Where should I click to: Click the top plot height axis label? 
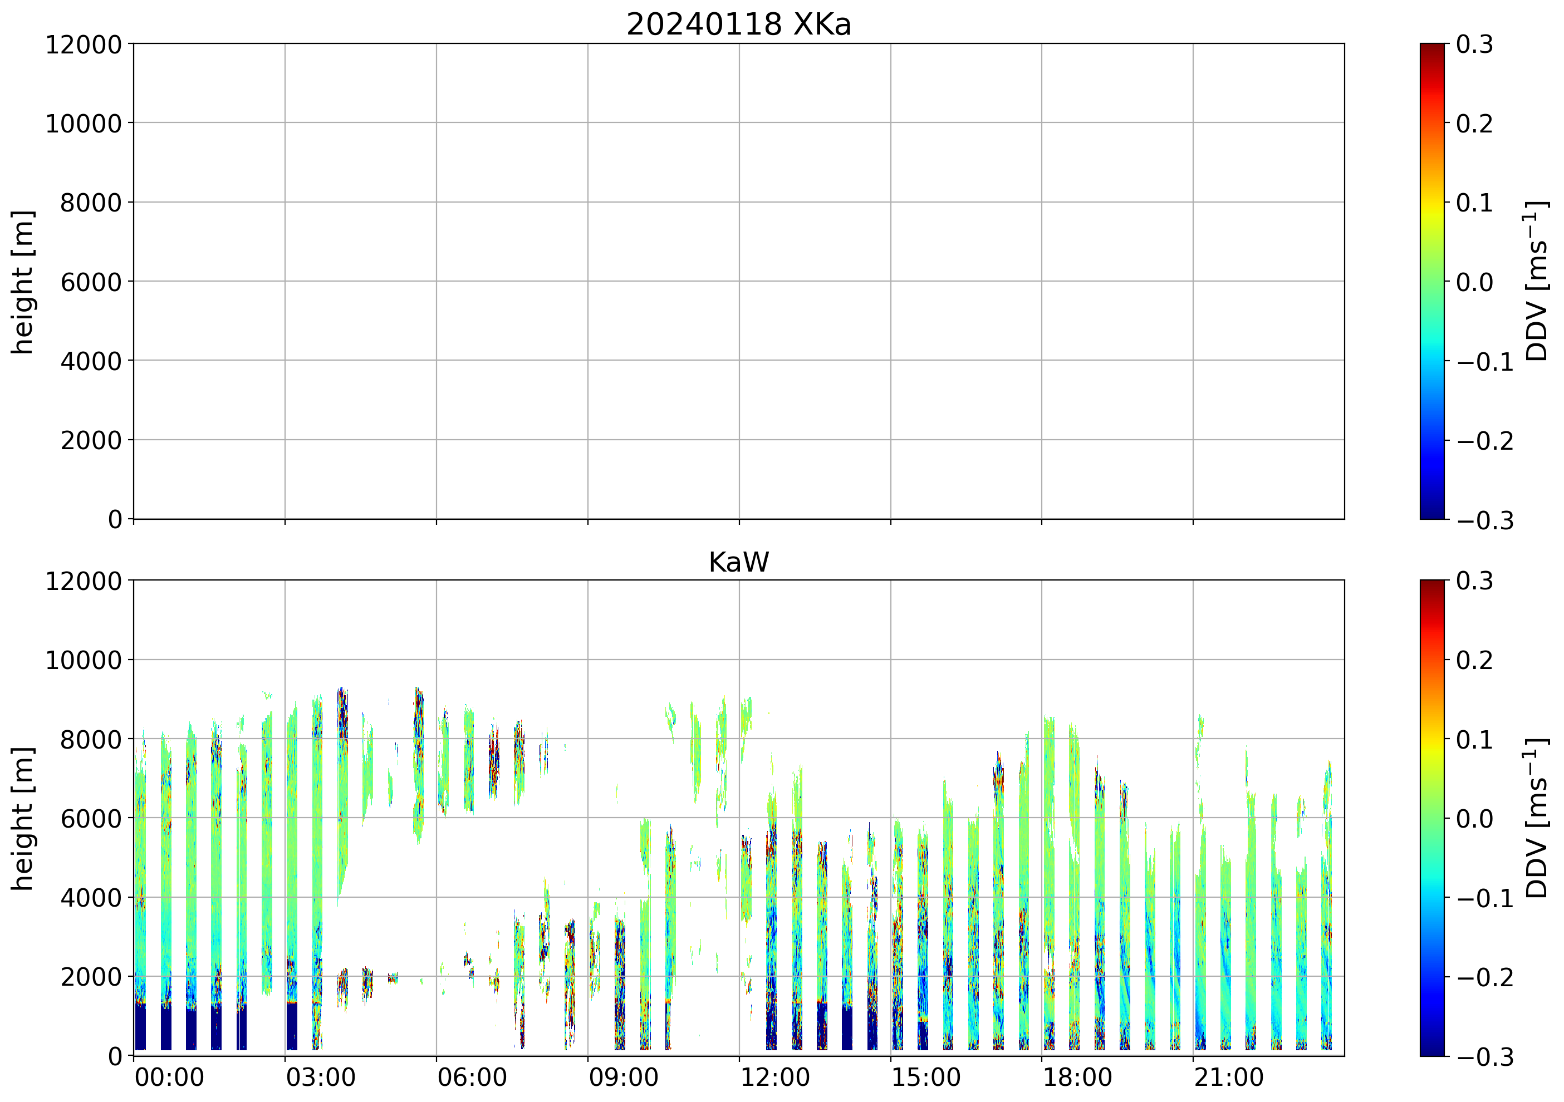(22, 281)
